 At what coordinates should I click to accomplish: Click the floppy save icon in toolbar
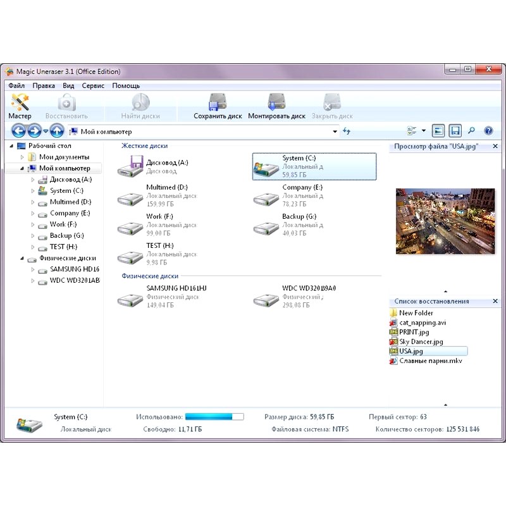click(455, 132)
